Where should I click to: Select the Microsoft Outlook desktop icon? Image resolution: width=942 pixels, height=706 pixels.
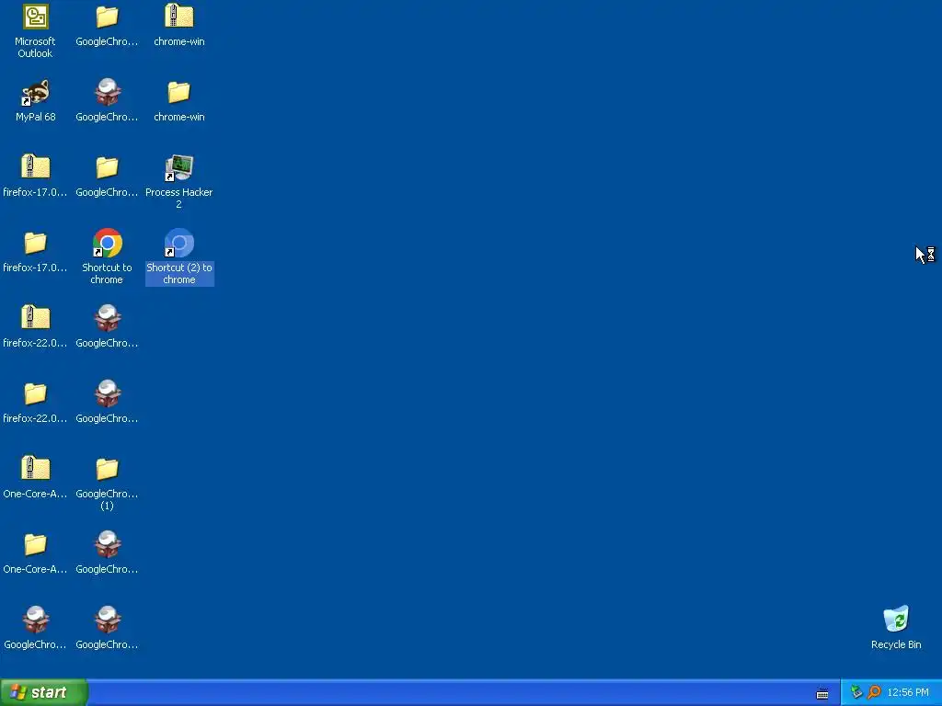tap(35, 17)
